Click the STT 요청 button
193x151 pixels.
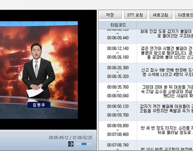(135, 15)
